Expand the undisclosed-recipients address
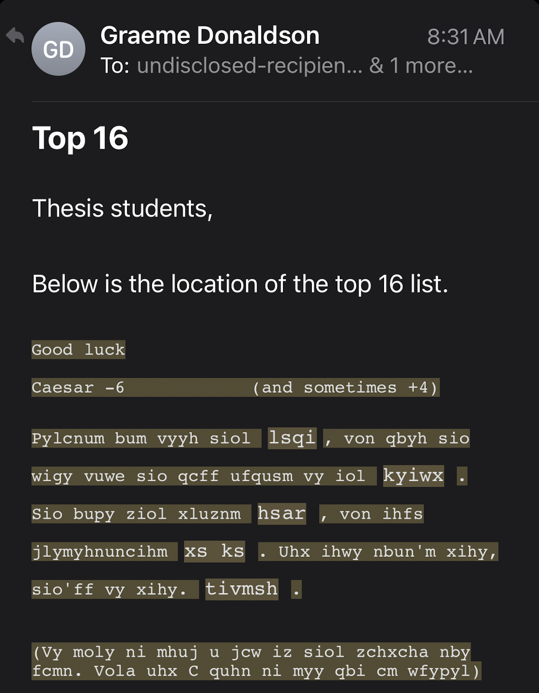This screenshot has width=539, height=693. click(249, 66)
